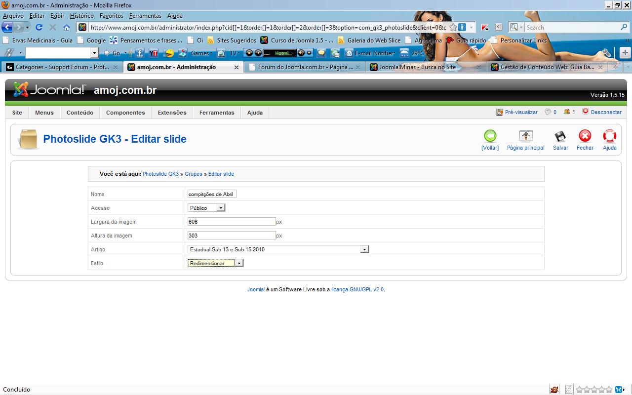Click the Pac-Man icon in custom toolbar
This screenshot has width=632, height=395.
pos(169,53)
